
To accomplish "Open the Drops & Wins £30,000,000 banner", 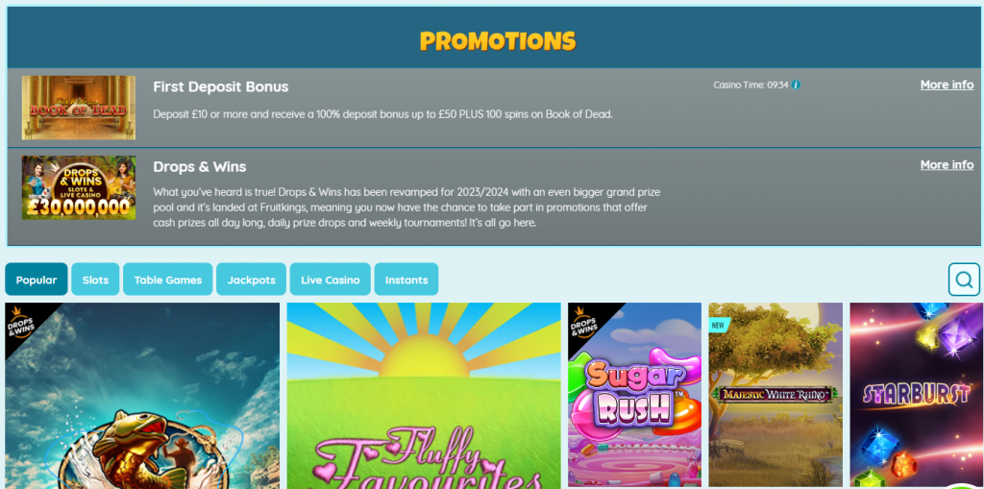I will (79, 187).
